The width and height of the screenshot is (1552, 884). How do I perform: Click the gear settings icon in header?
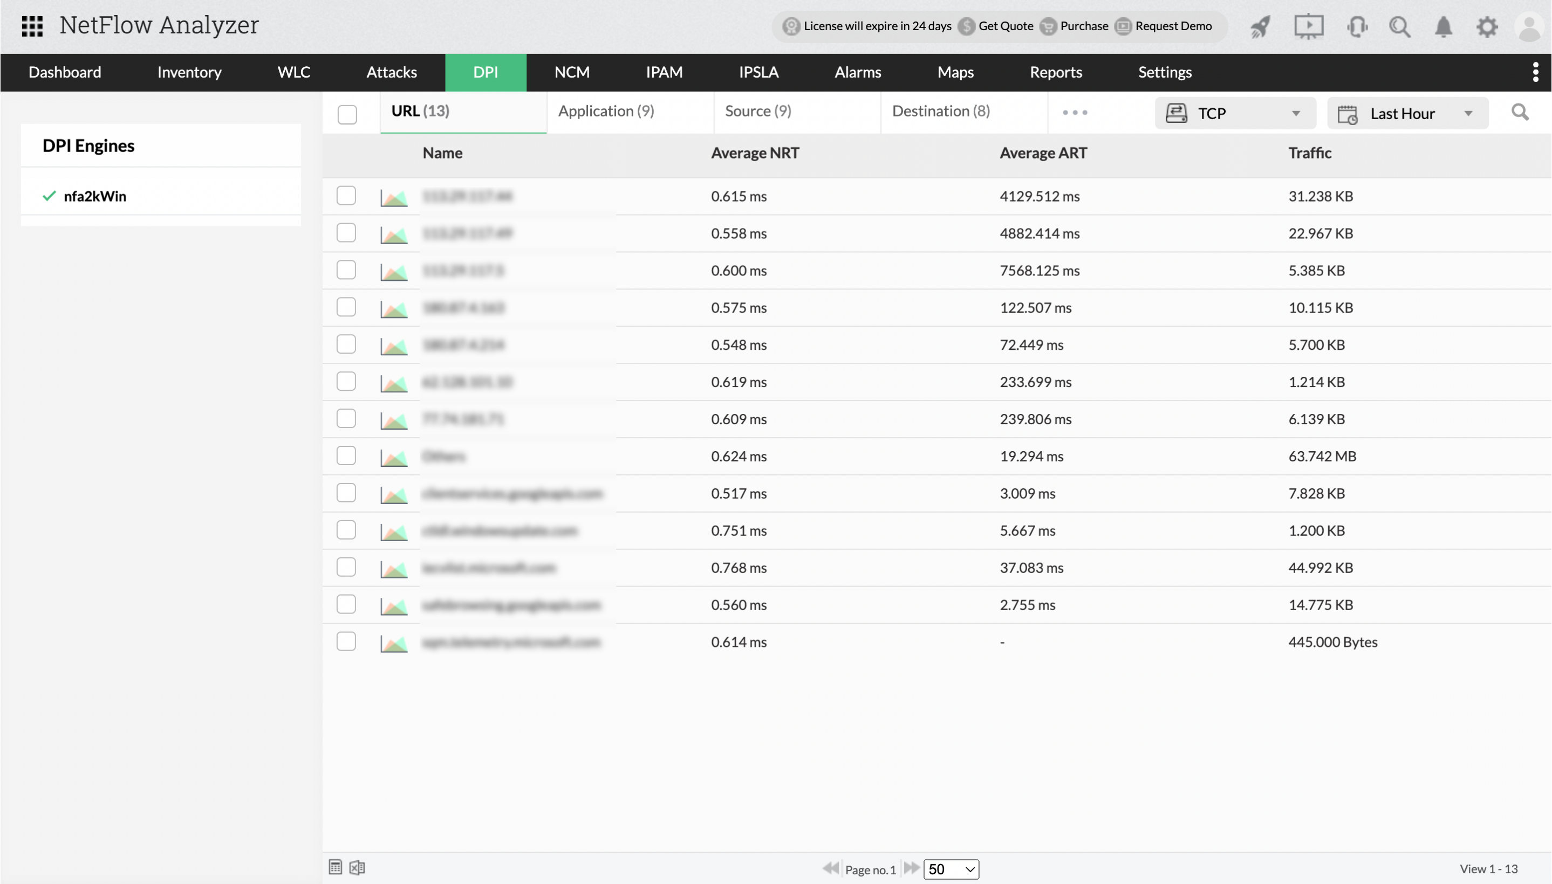[x=1486, y=27]
